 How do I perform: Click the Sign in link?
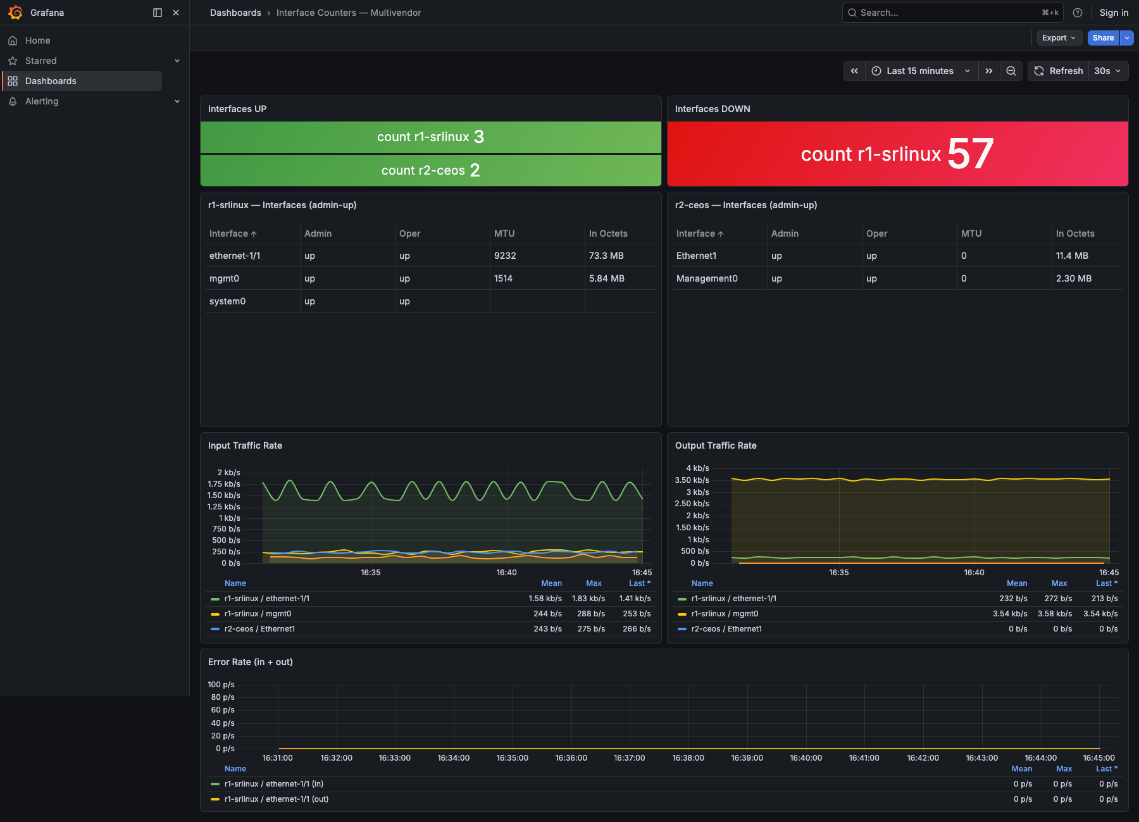pos(1114,13)
